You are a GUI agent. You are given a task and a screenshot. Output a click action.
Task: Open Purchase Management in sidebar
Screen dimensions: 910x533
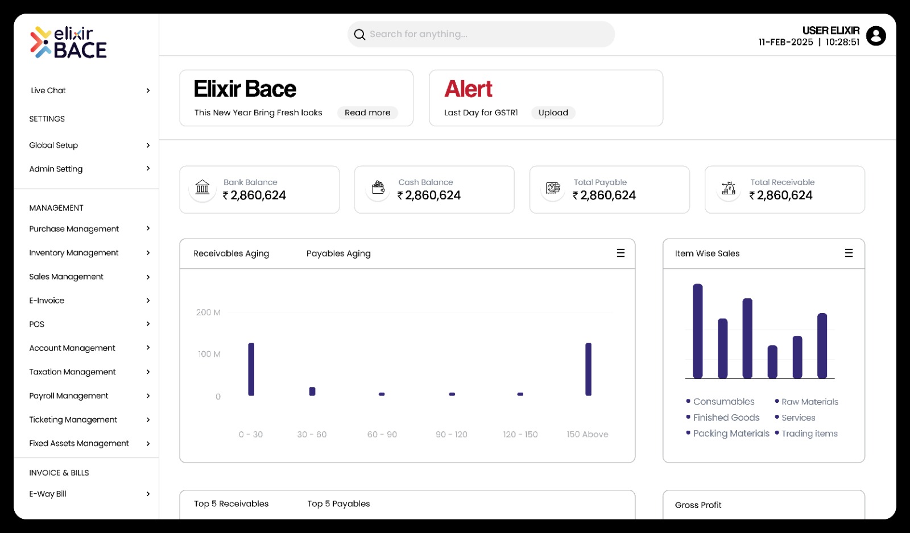point(74,229)
